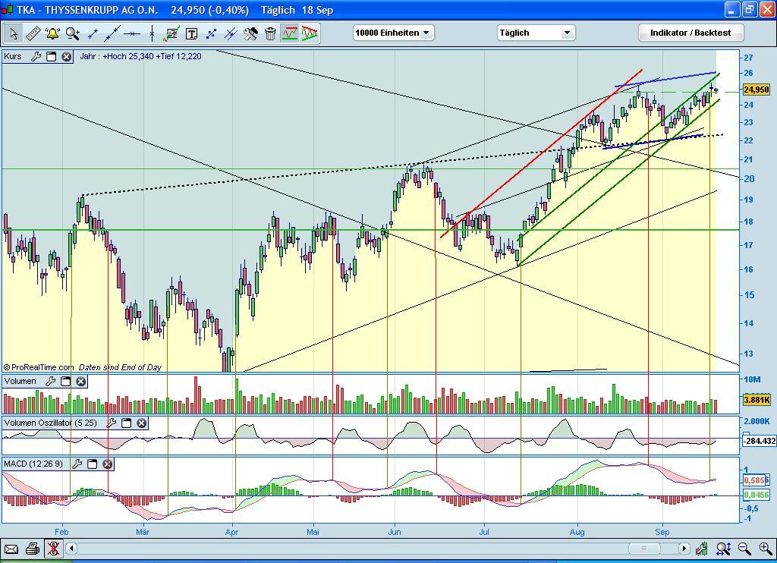The image size is (777, 563).
Task: Select the ruler measurement tool
Action: pyautogui.click(x=33, y=33)
